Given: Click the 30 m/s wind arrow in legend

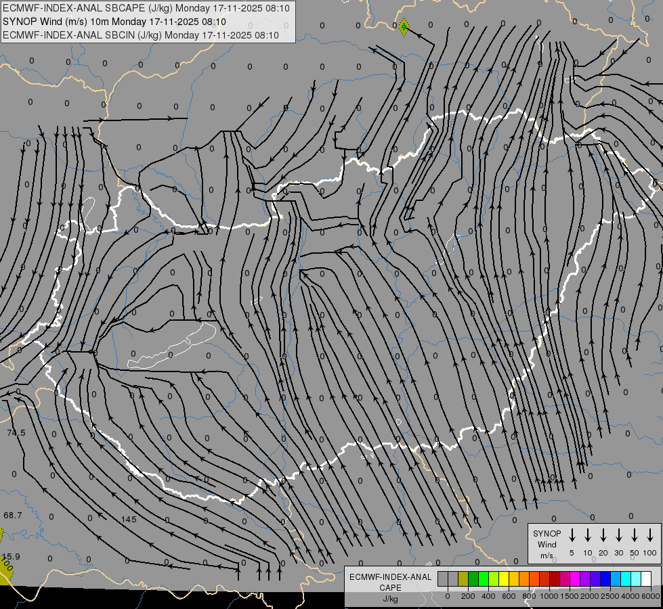Looking at the screenshot, I should [618, 535].
